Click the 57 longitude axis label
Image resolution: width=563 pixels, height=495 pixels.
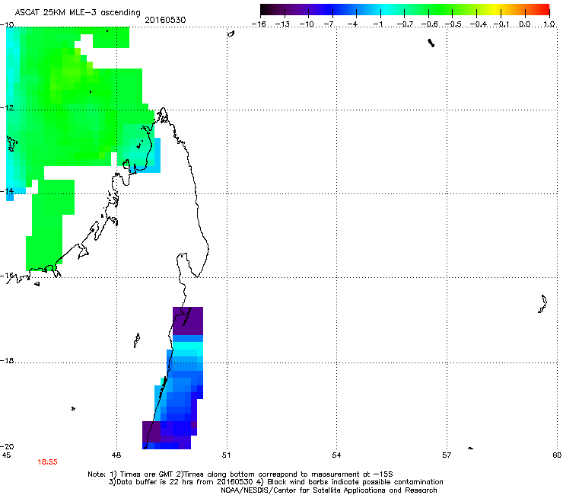point(447,455)
